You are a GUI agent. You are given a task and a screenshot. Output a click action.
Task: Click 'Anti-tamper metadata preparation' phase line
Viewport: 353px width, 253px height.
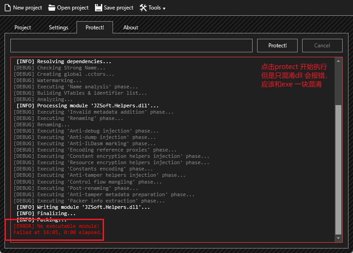pos(104,194)
